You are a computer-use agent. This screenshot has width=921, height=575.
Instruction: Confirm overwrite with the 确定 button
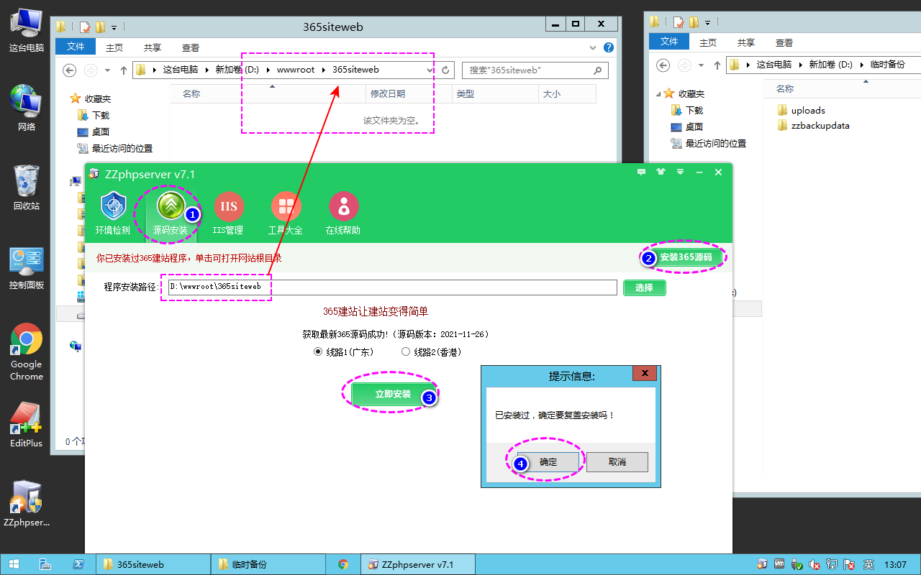click(x=548, y=462)
